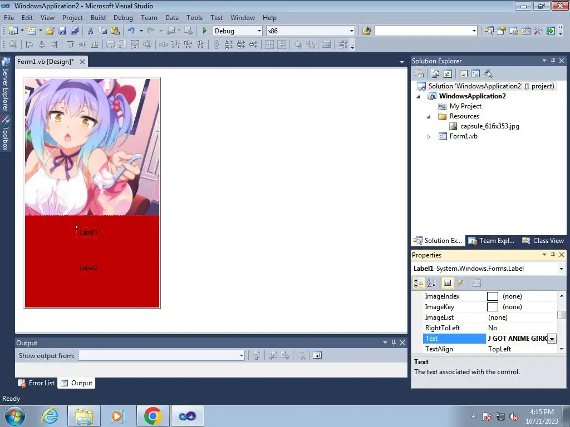Viewport: 570px width, 427px height.
Task: Click the Open File folder icon
Action: tap(50, 31)
